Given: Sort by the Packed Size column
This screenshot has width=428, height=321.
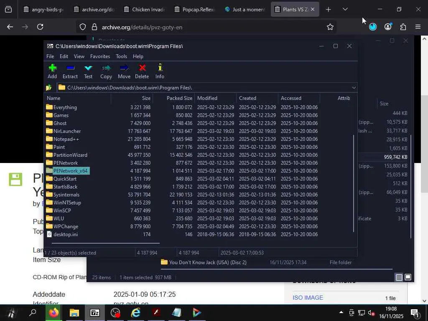Looking at the screenshot, I should coord(174,98).
